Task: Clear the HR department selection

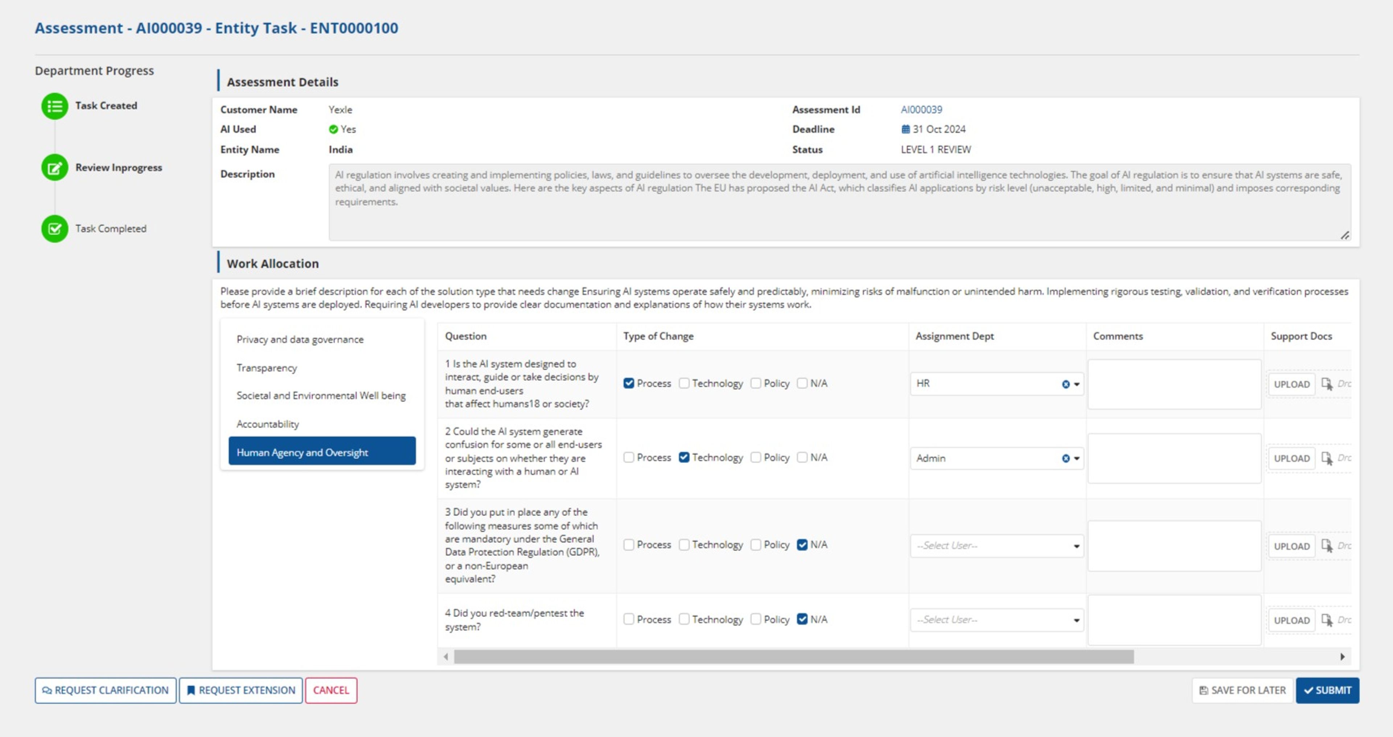Action: pos(1065,384)
